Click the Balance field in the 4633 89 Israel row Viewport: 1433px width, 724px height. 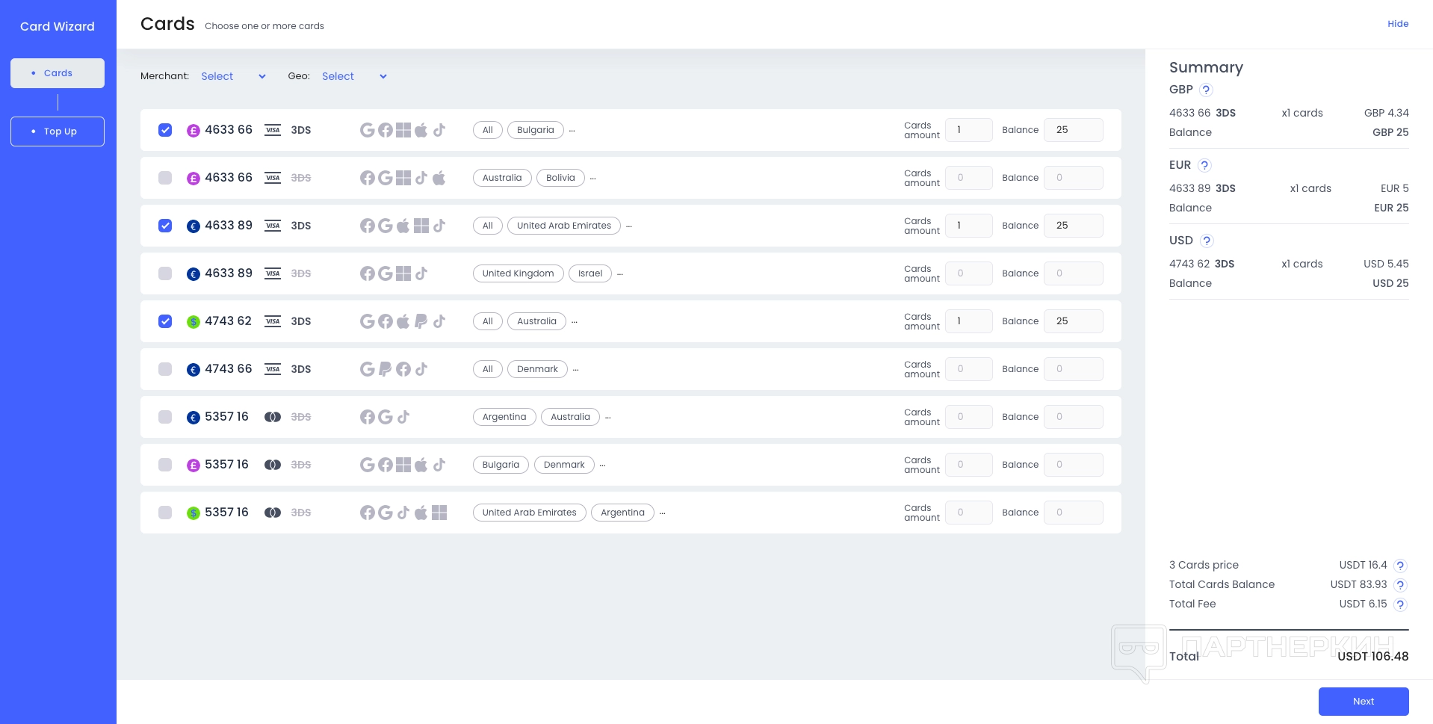tap(1074, 273)
